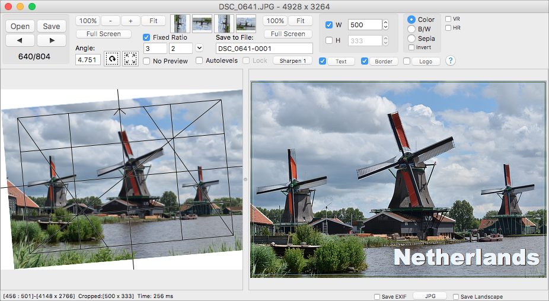The width and height of the screenshot is (549, 301).
Task: Click the ratio width field showing 3
Action: pos(155,49)
